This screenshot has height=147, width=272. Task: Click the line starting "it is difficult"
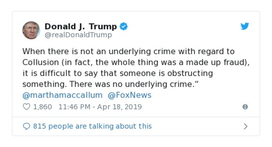[x=117, y=73]
